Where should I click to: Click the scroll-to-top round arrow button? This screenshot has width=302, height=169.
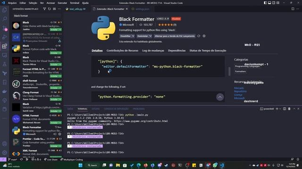220,97
